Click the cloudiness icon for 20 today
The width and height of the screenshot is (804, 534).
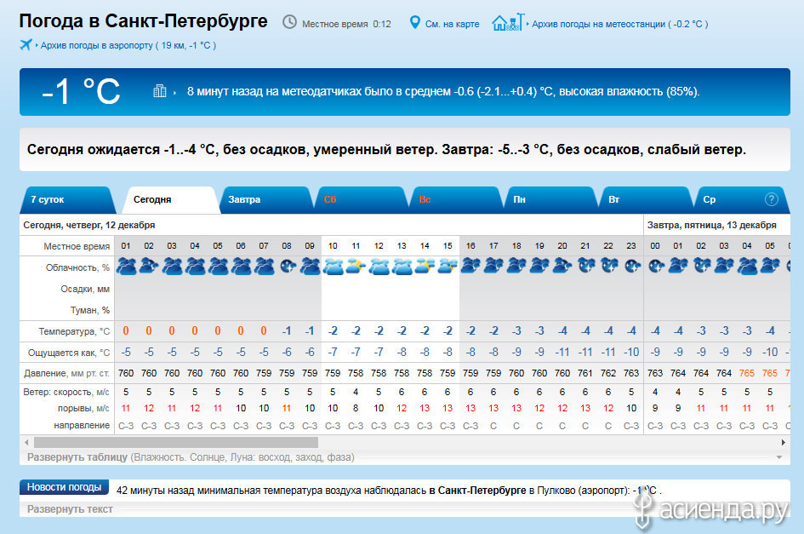[x=562, y=267]
